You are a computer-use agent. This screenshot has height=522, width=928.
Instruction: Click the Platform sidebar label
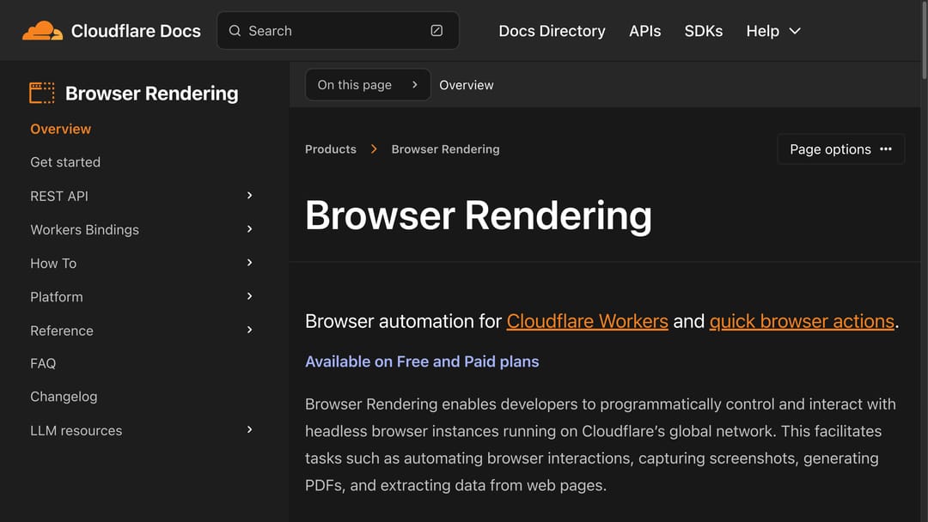pos(56,297)
